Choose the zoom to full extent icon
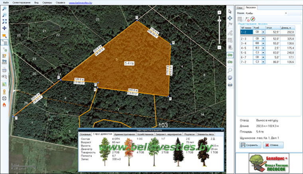The image size is (303, 174). point(4,22)
